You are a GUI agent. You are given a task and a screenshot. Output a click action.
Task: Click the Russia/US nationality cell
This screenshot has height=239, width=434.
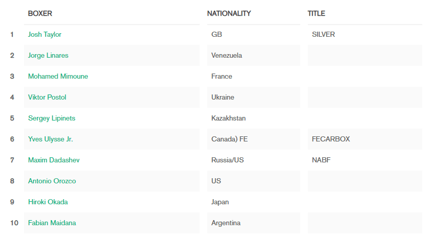254,160
